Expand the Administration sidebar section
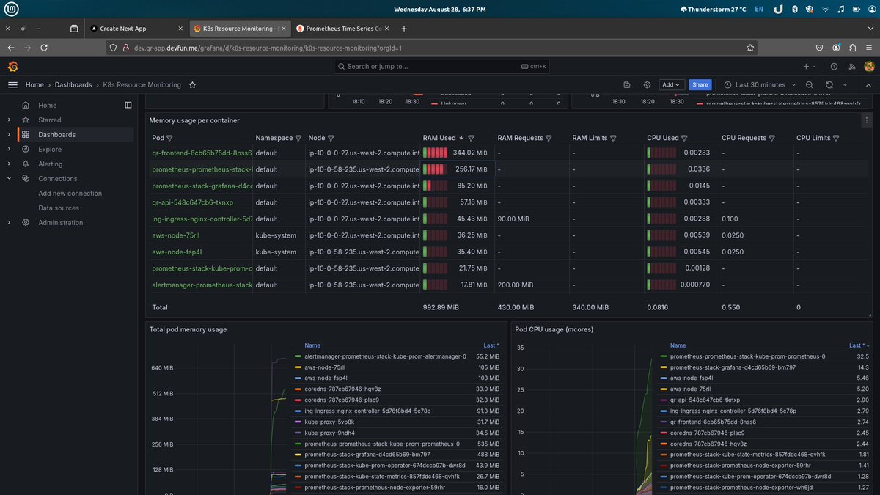The height and width of the screenshot is (495, 880). tap(9, 222)
